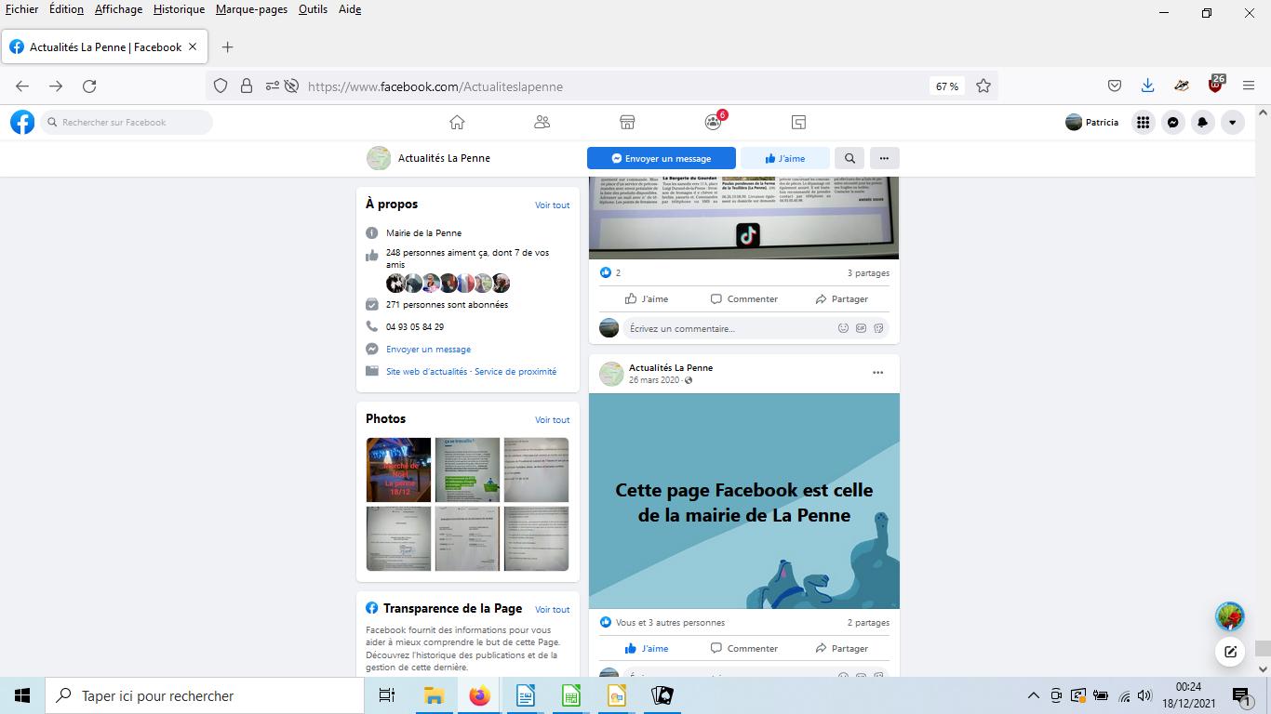Click the J'aime button on page header
Screen dimensions: 1271x714
pyautogui.click(x=785, y=158)
